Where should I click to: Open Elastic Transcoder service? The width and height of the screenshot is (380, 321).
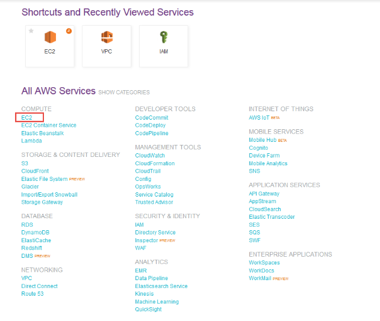pyautogui.click(x=272, y=217)
